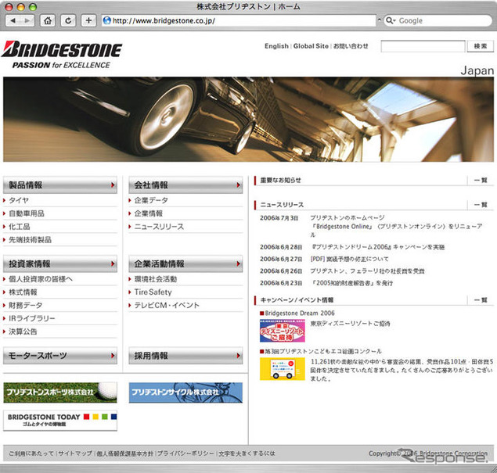Go back with Safari's back arrow
Viewport: 497px width, 473px height.
pos(13,20)
